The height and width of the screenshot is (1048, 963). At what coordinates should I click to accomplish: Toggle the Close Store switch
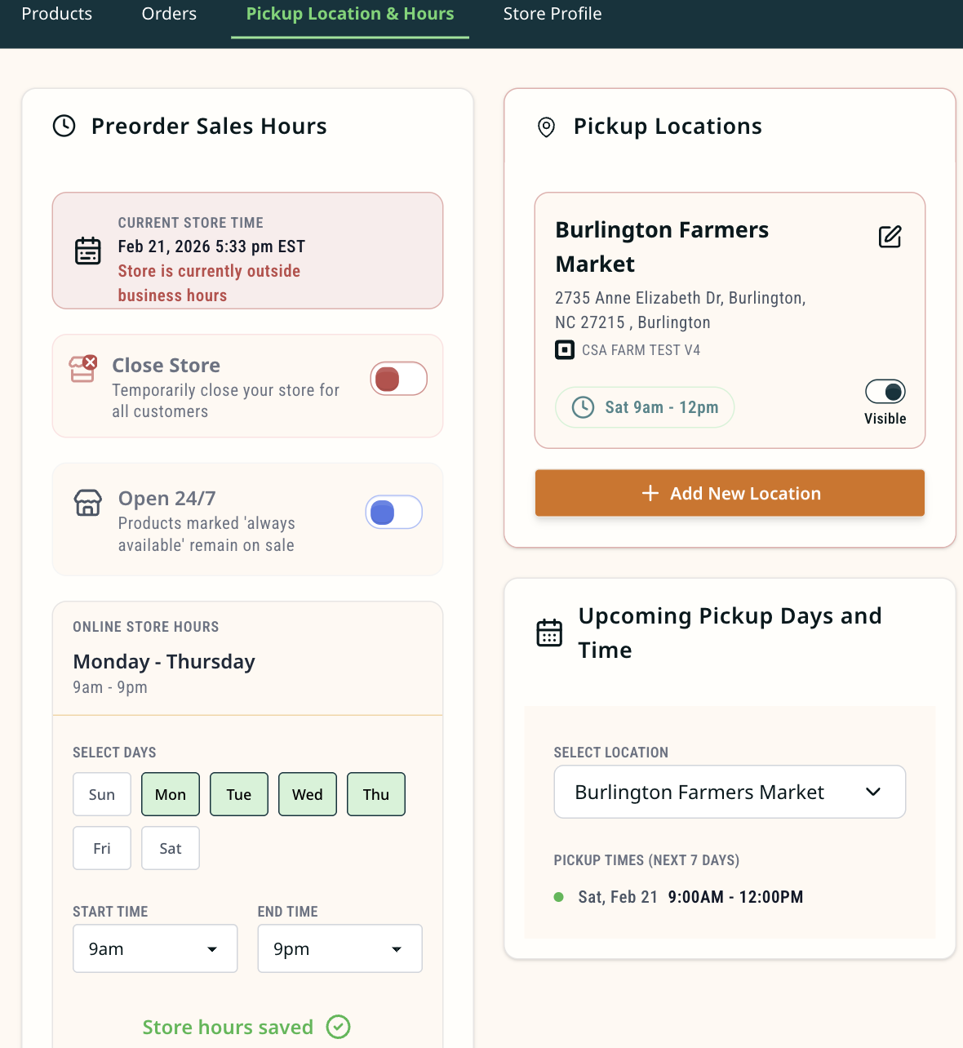(x=398, y=378)
